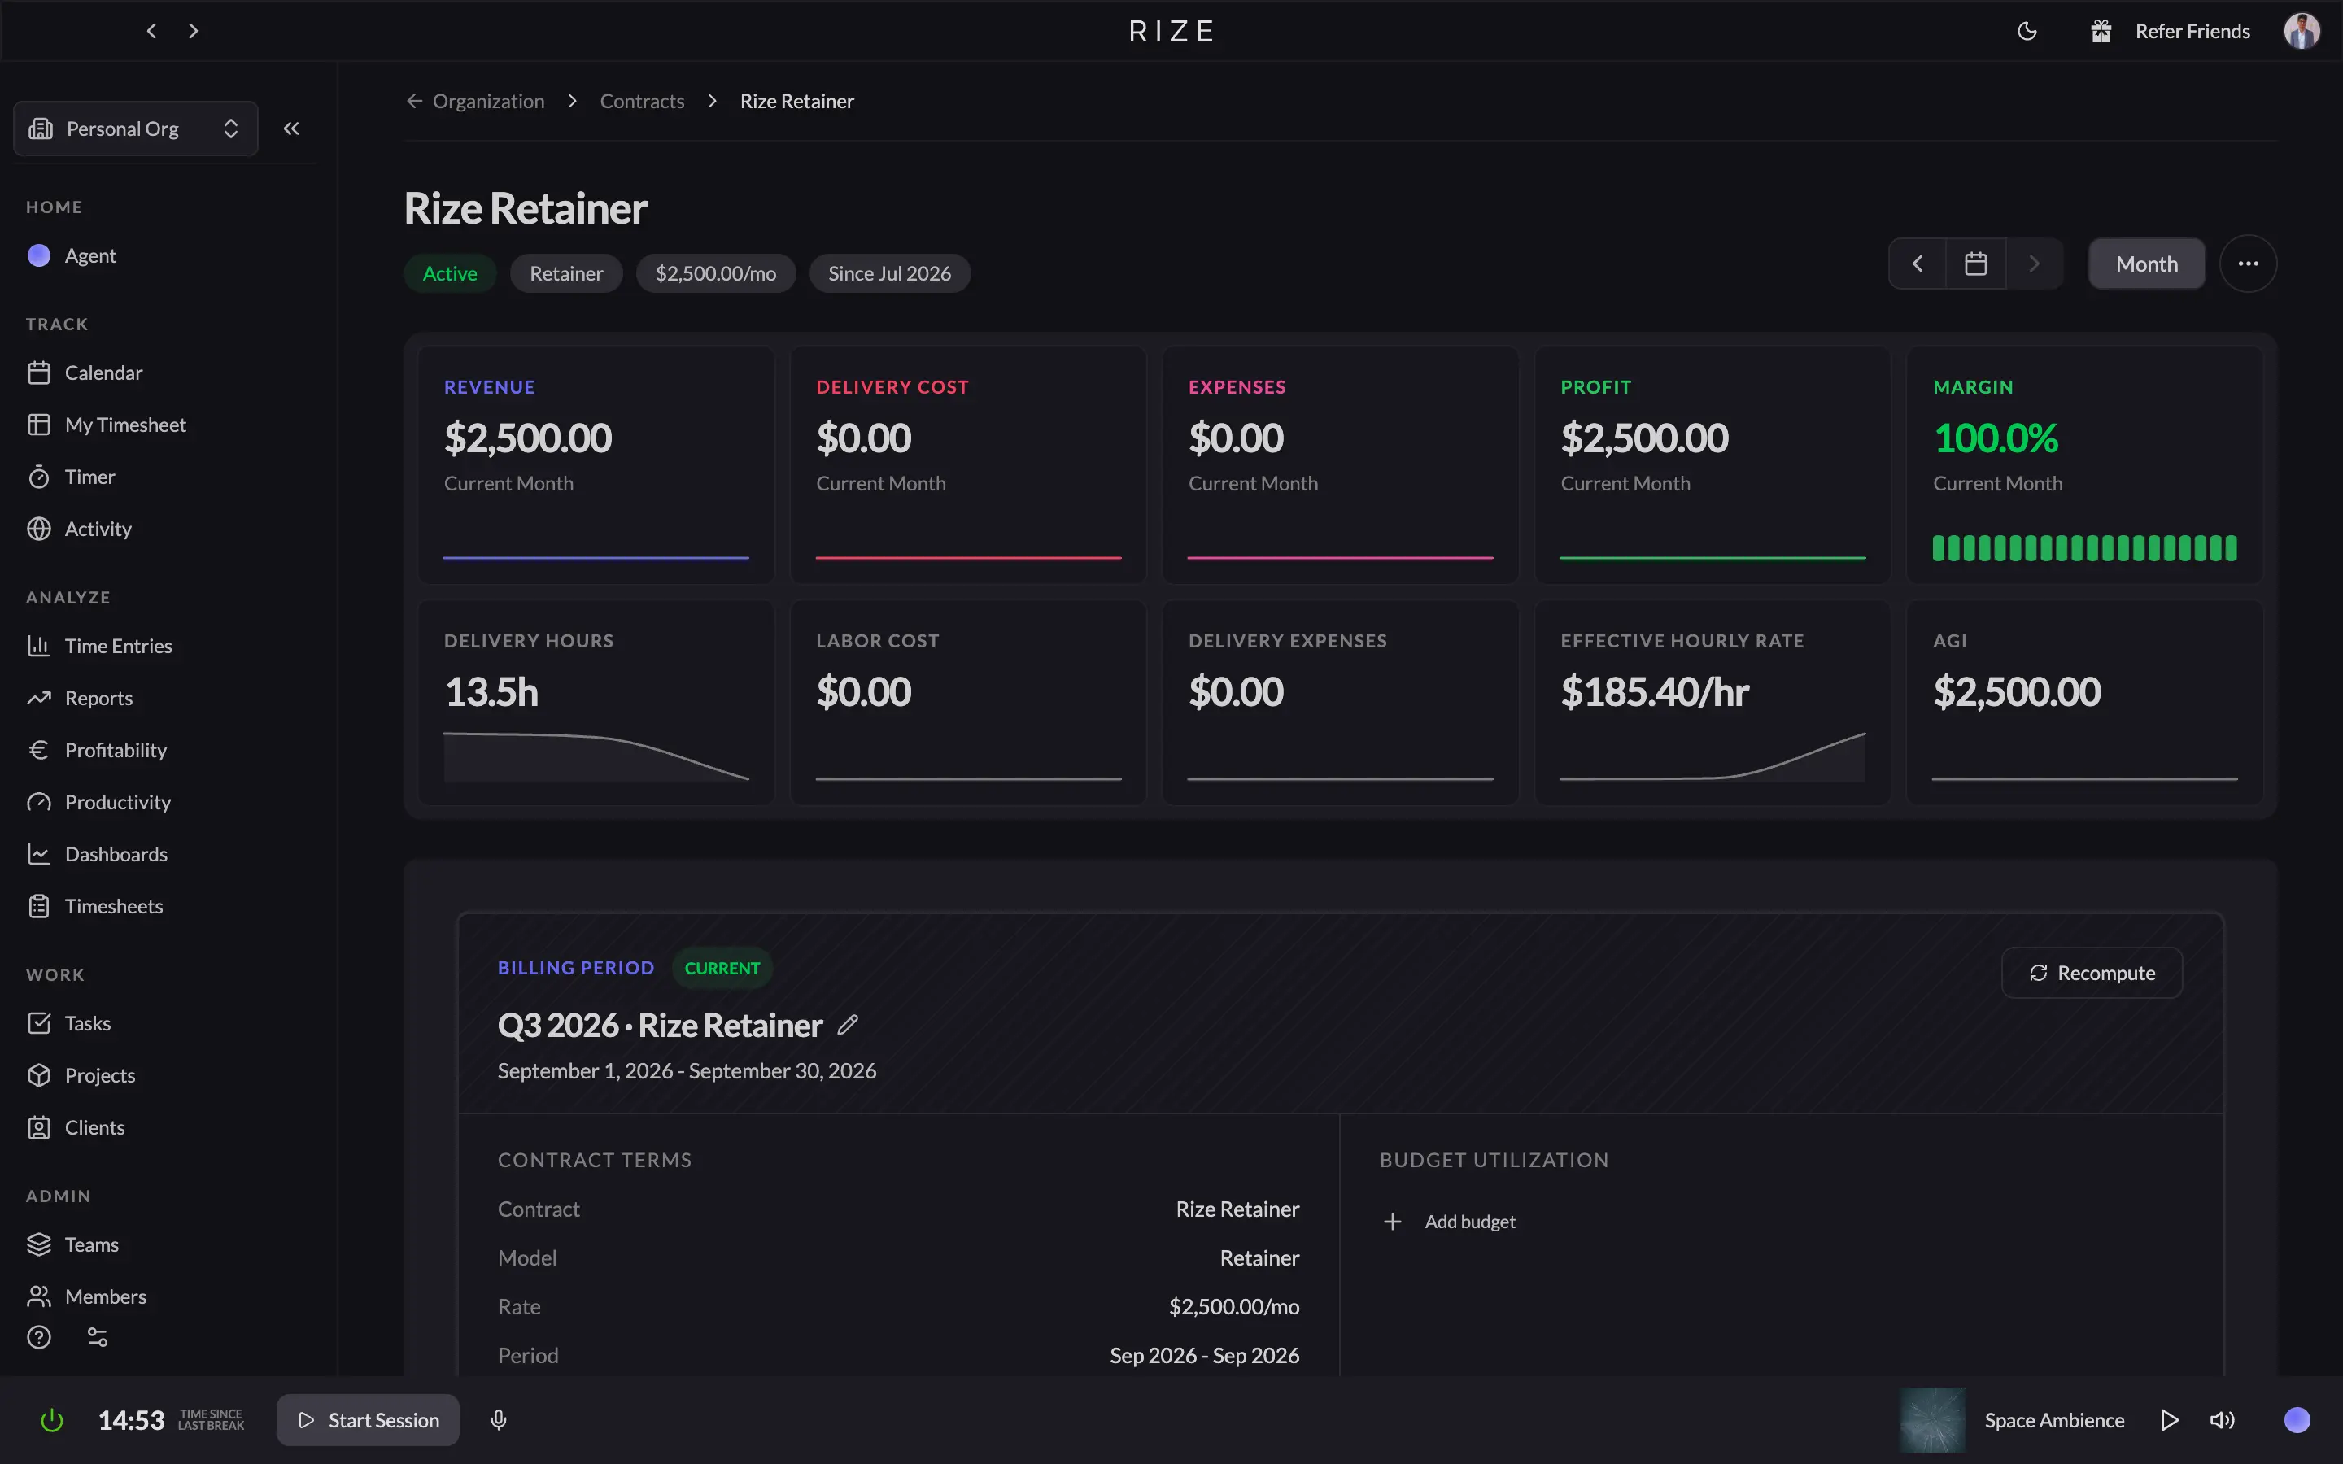Image resolution: width=2343 pixels, height=1464 pixels.
Task: Click the Revenue card
Action: pos(596,466)
